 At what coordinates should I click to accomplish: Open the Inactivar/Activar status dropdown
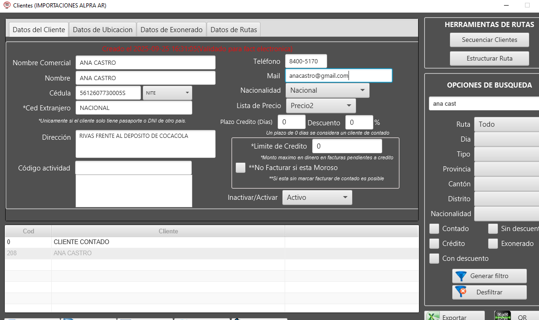pyautogui.click(x=317, y=197)
